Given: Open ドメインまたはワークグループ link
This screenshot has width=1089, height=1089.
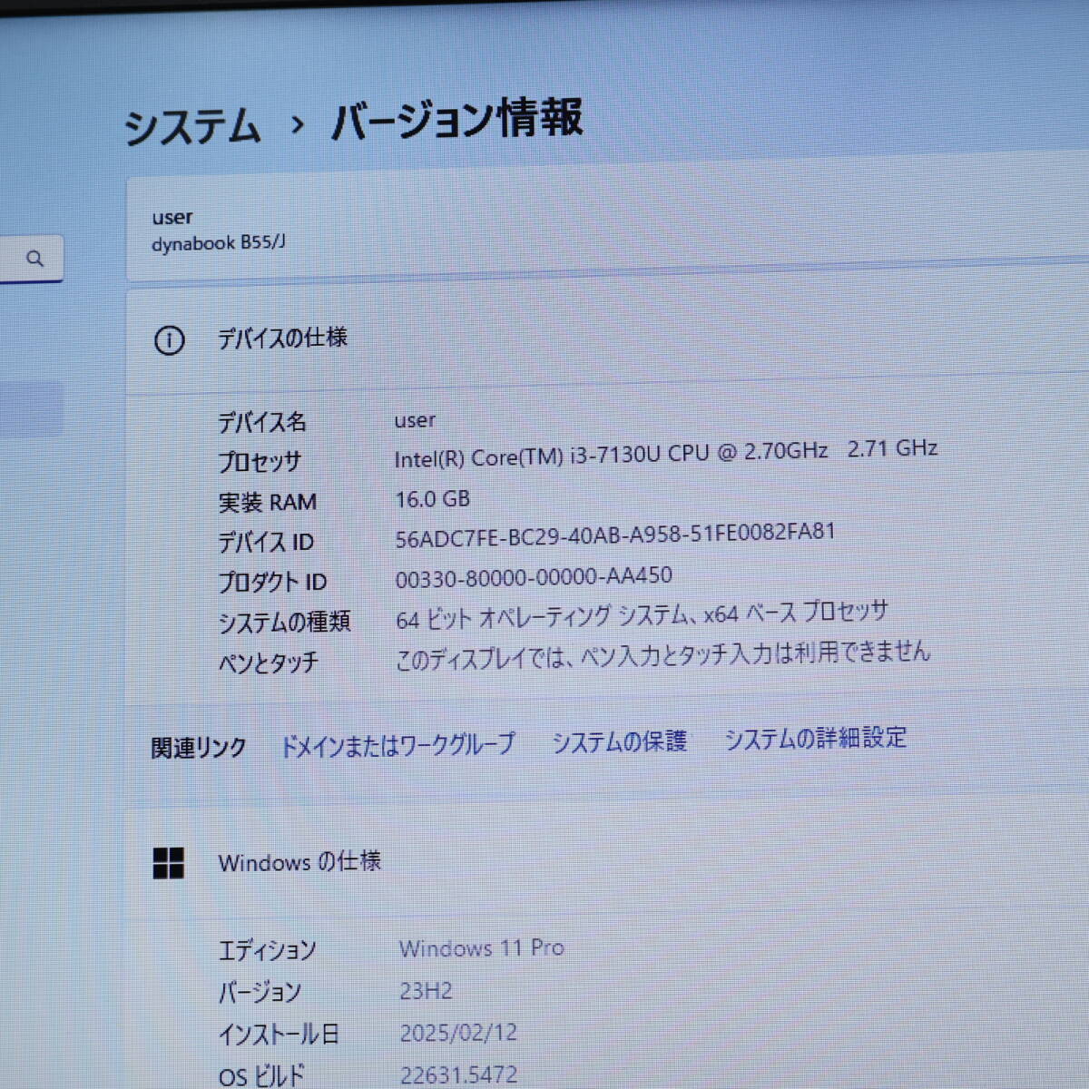Looking at the screenshot, I should coord(397,745).
